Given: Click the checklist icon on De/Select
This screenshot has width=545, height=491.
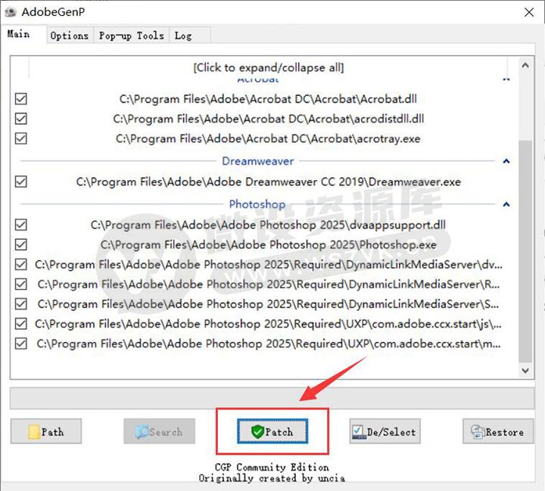Looking at the screenshot, I should (x=358, y=432).
